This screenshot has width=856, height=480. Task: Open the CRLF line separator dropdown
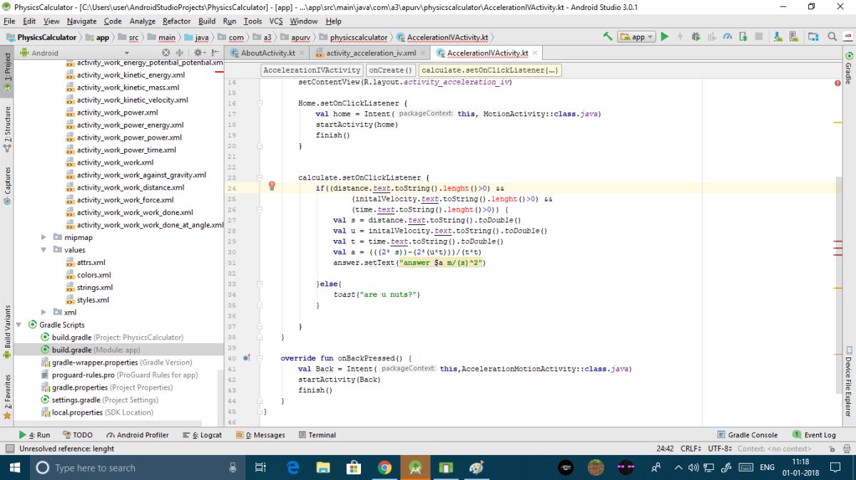[693, 449]
